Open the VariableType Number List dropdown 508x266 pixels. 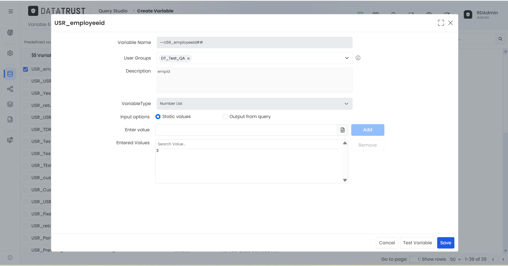coord(254,104)
